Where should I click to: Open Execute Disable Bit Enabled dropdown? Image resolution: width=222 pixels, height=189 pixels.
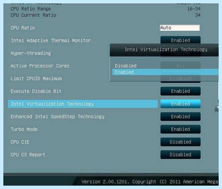click(x=181, y=91)
